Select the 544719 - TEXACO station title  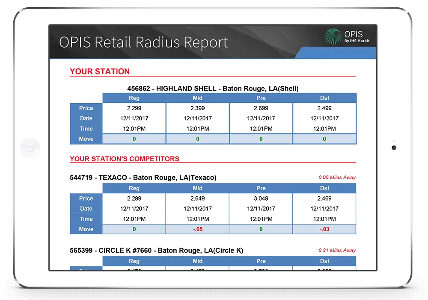coord(143,178)
